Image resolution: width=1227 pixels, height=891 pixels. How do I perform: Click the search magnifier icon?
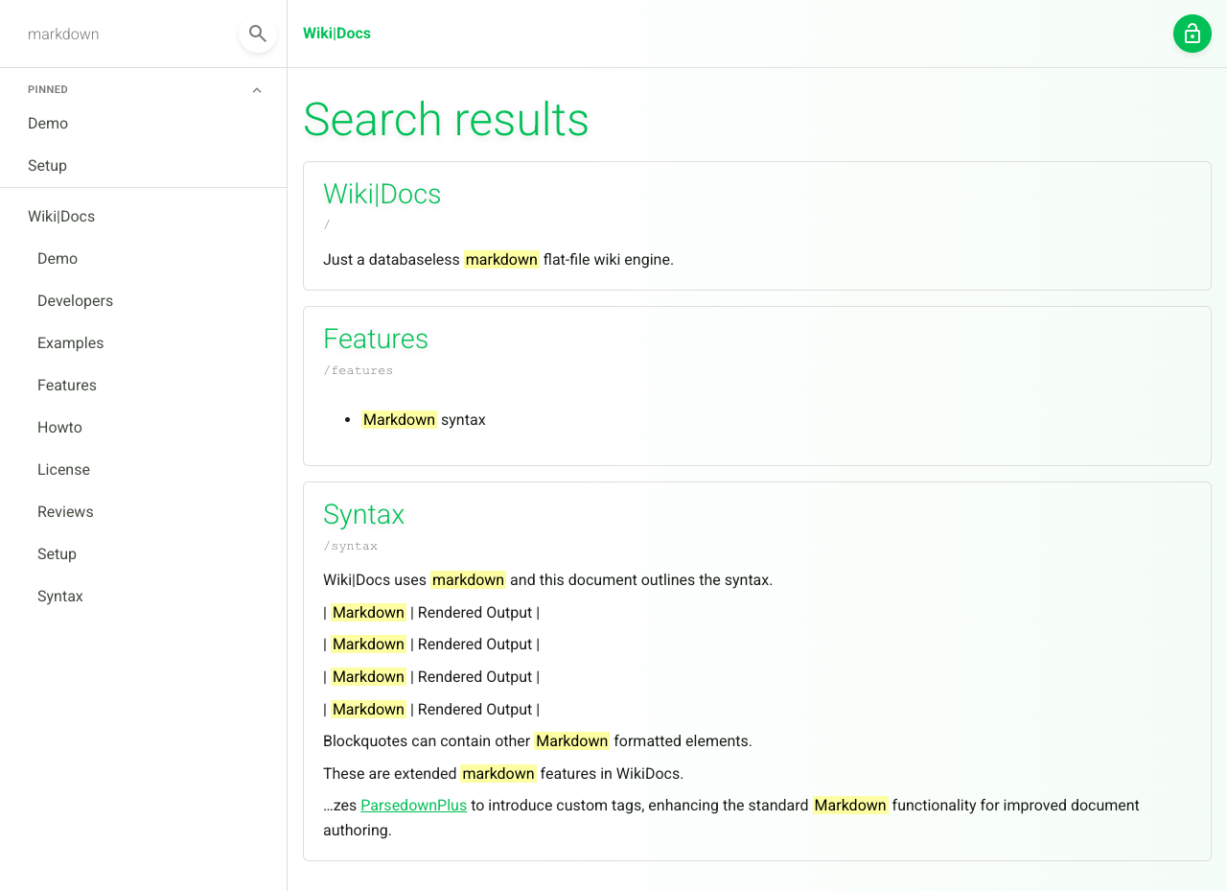(258, 34)
